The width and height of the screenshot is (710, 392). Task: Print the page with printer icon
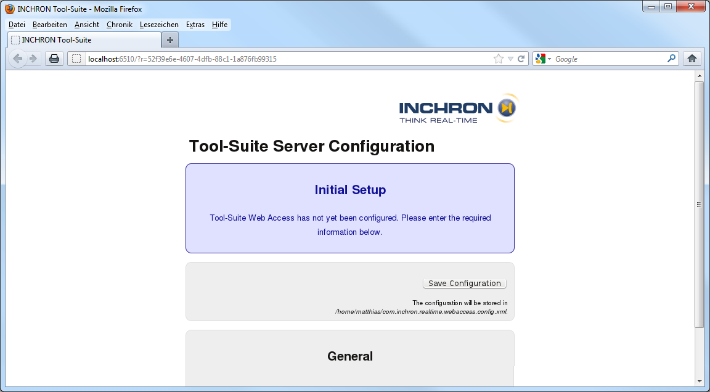point(54,59)
